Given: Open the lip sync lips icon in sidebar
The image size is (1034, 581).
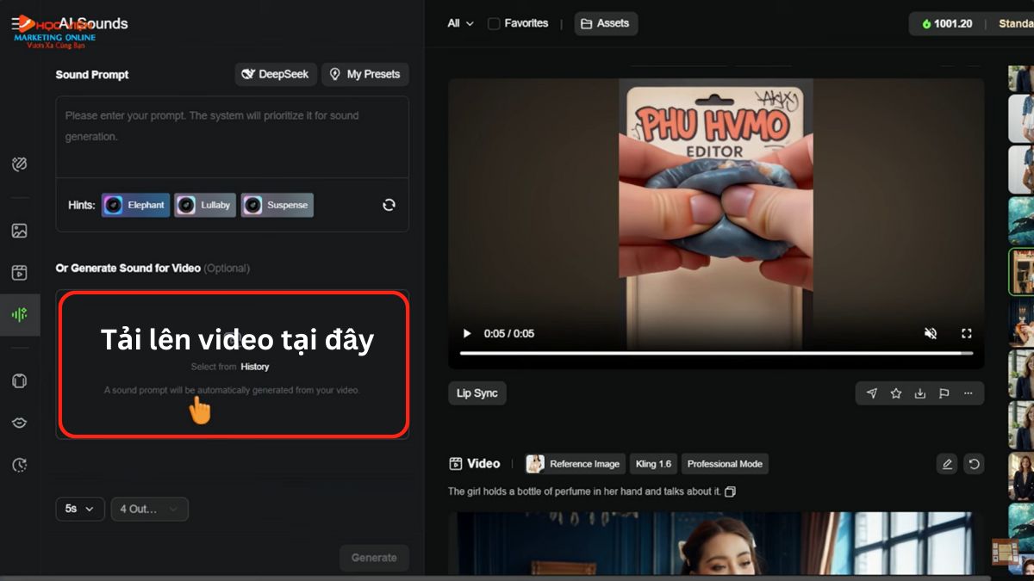Looking at the screenshot, I should 19,423.
